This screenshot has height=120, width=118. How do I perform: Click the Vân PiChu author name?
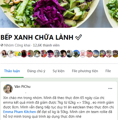tap(22, 86)
